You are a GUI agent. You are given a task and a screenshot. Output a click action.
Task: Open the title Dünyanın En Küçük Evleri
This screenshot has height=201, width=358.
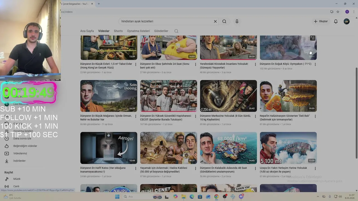[x=106, y=66]
